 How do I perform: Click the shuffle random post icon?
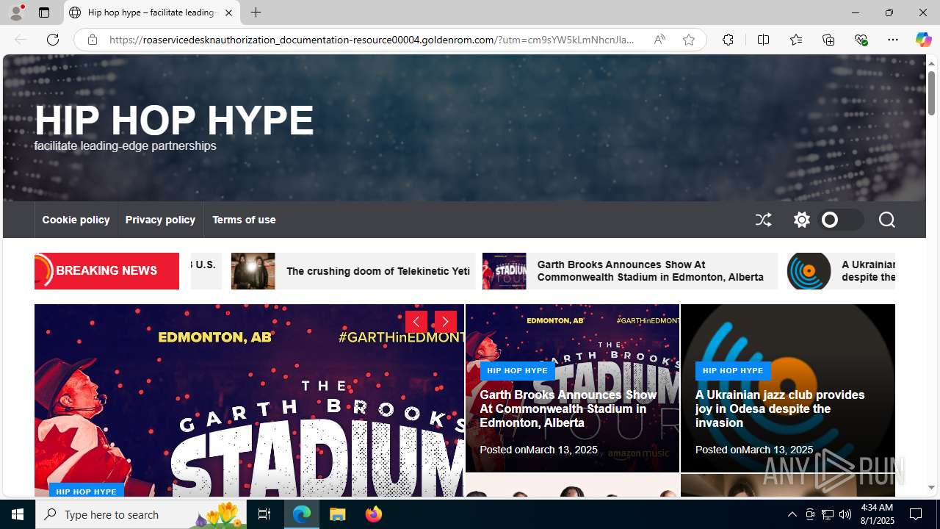pos(763,220)
